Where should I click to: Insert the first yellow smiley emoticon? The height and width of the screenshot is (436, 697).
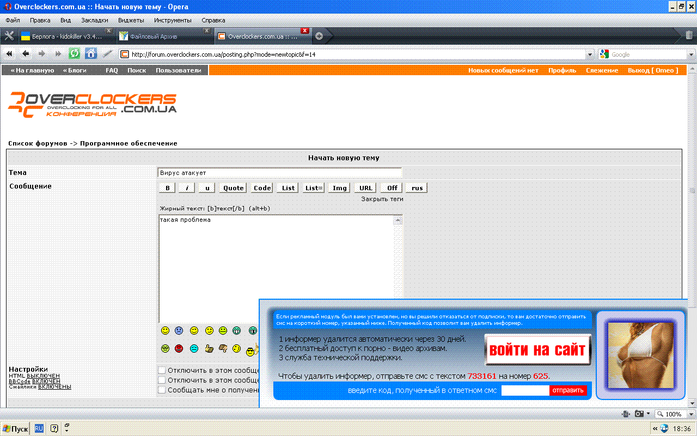[x=165, y=330]
